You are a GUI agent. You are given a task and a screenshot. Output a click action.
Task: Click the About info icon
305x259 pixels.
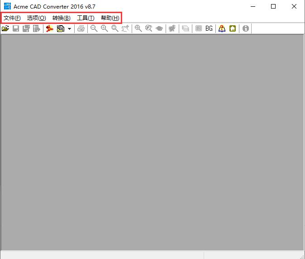245,28
